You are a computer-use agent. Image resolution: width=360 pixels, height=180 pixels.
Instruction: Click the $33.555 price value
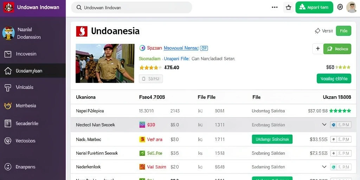319,139
